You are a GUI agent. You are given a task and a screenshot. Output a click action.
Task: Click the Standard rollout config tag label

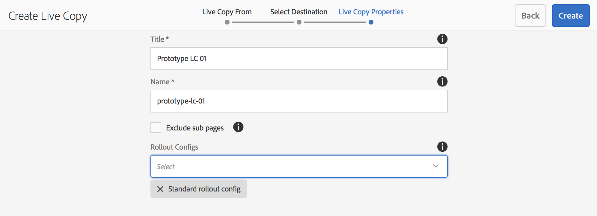(x=204, y=189)
